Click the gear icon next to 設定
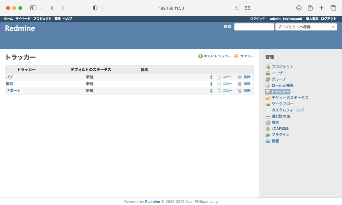This screenshot has width=342, height=205. point(268,123)
